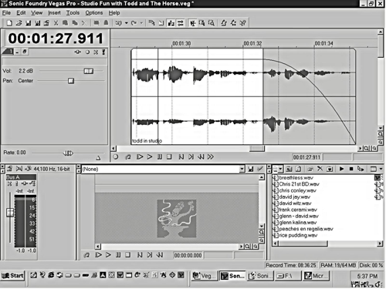Click the Start button on the taskbar

point(12,276)
